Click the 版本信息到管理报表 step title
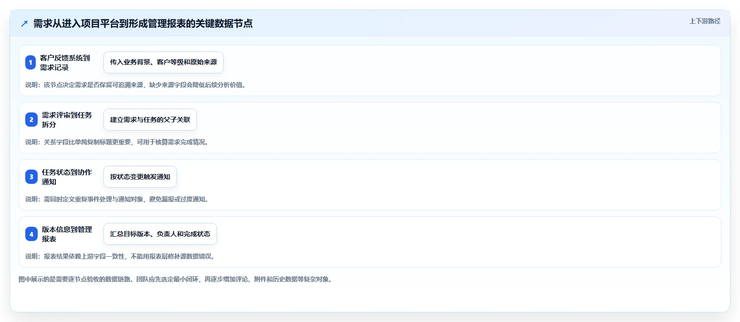 [67, 234]
